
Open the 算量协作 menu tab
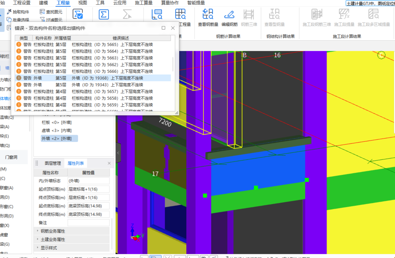click(x=170, y=3)
